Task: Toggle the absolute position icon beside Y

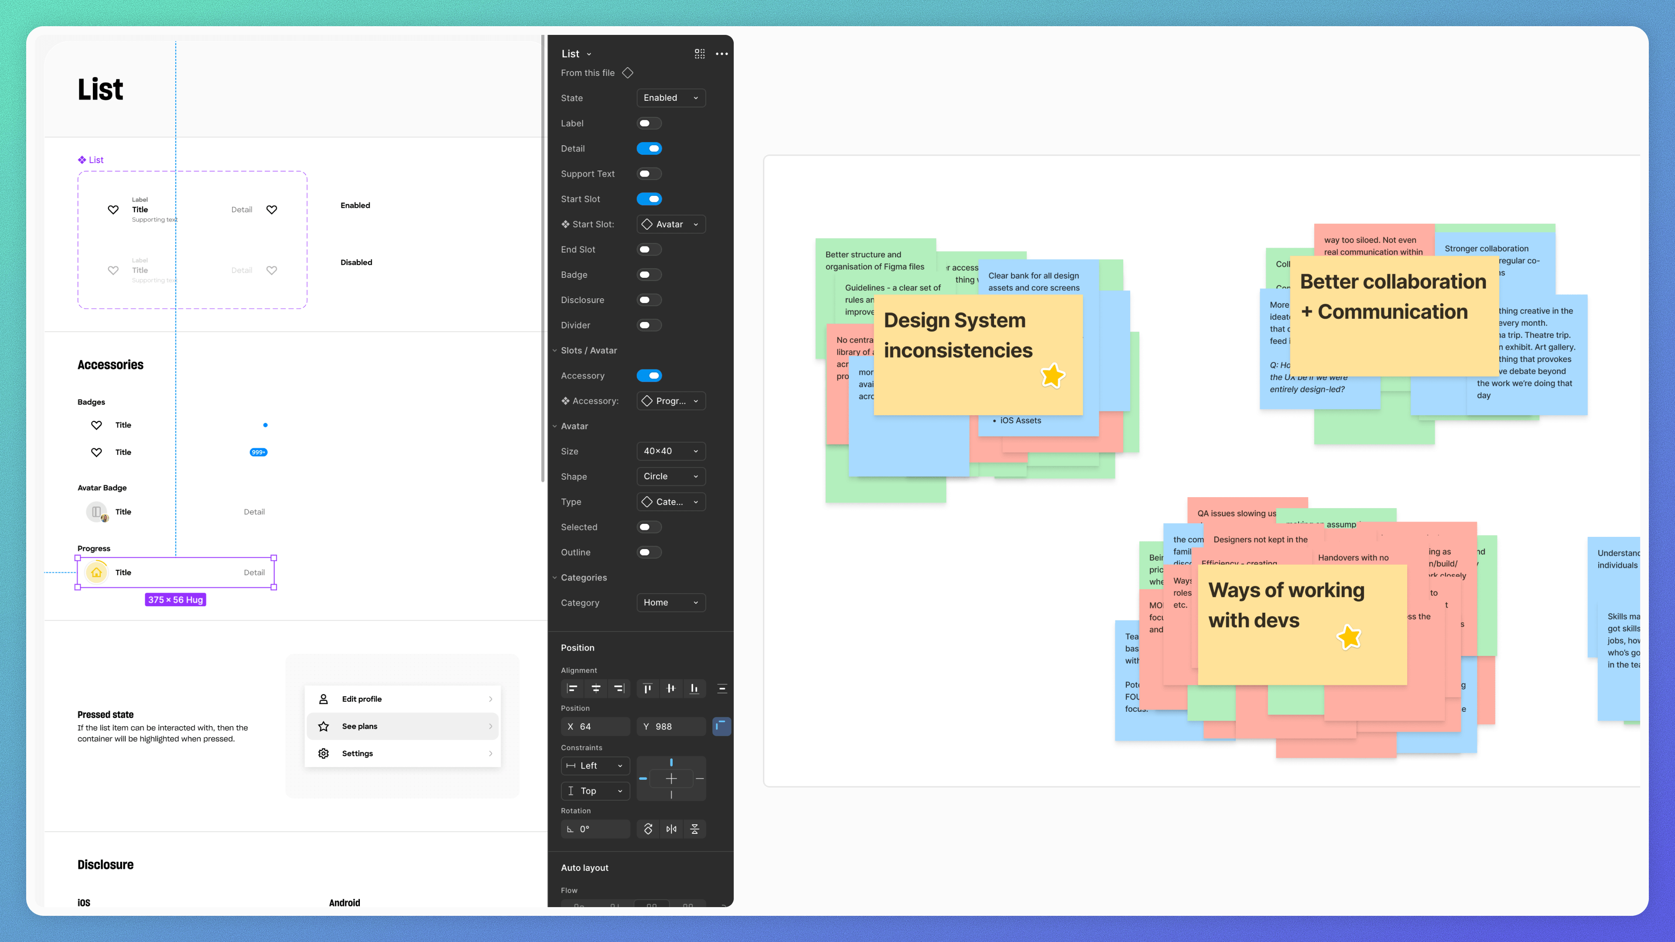Action: 722,726
